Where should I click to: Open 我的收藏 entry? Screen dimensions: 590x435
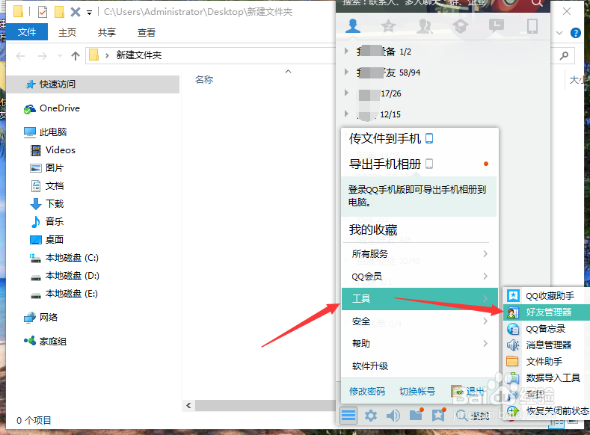coord(373,229)
